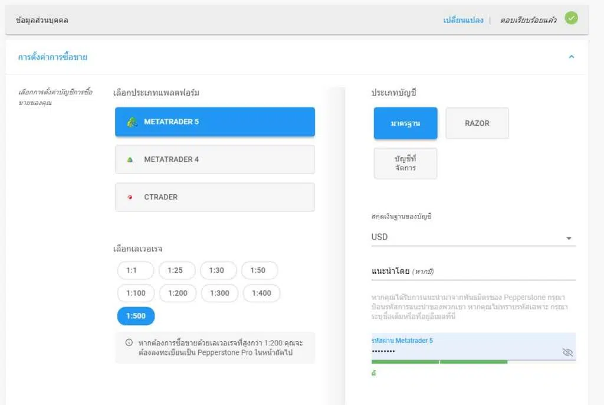Click the MetaTrader 4 logo icon
The width and height of the screenshot is (604, 405).
click(x=130, y=159)
